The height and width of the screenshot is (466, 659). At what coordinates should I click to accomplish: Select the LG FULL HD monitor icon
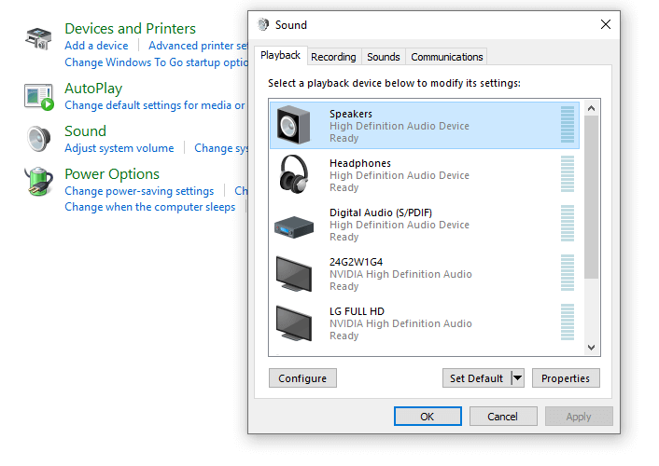point(294,323)
